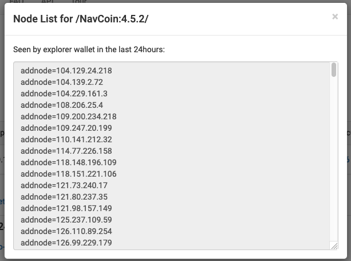This screenshot has height=261, width=351.
Task: Click the addnode=104.129.24.218 line
Action: tap(66, 71)
